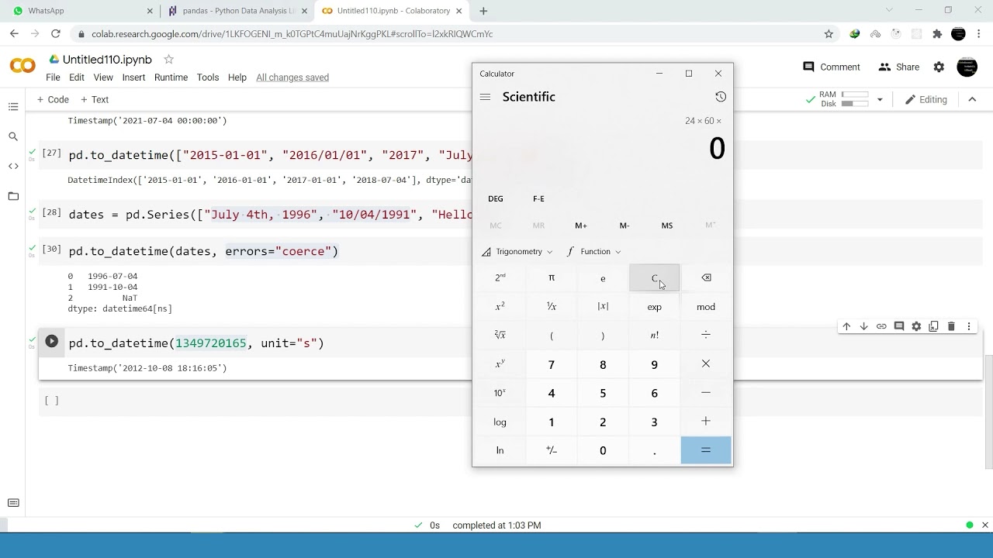Open the calculator navigation hamburger menu
This screenshot has height=558, width=993.
pos(485,97)
